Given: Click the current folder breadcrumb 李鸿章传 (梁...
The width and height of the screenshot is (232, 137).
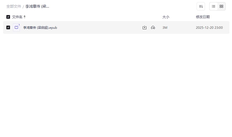Looking at the screenshot, I should [x=37, y=6].
